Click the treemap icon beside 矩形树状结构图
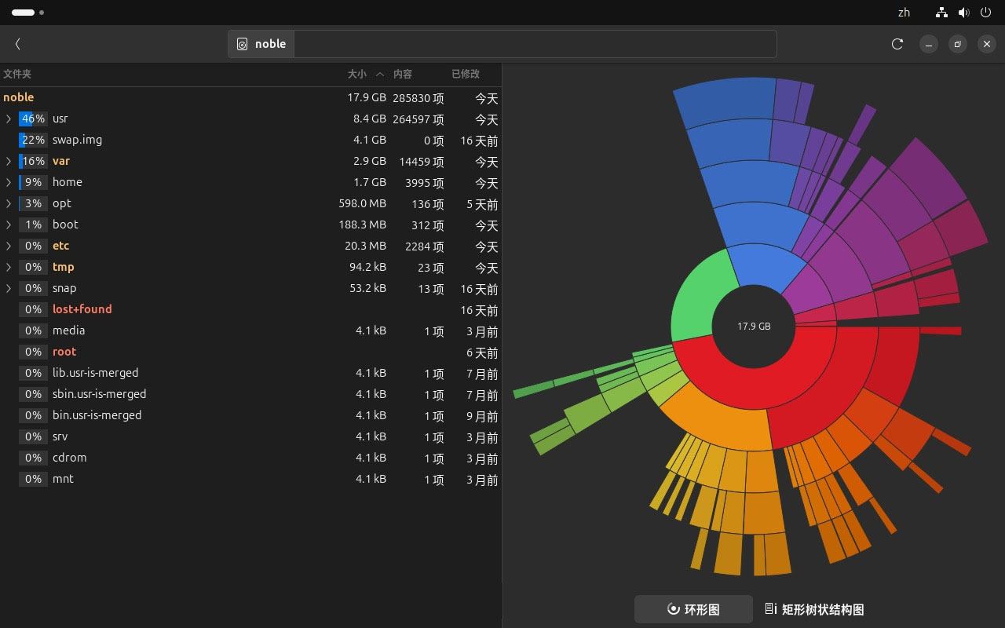Screen dimensions: 1005x628 [x=770, y=609]
